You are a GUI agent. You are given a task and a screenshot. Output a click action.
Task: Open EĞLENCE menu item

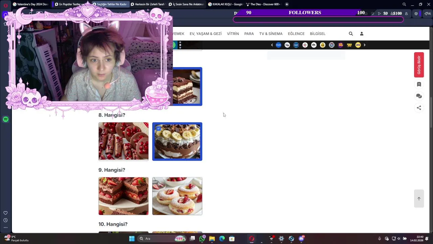tap(296, 34)
